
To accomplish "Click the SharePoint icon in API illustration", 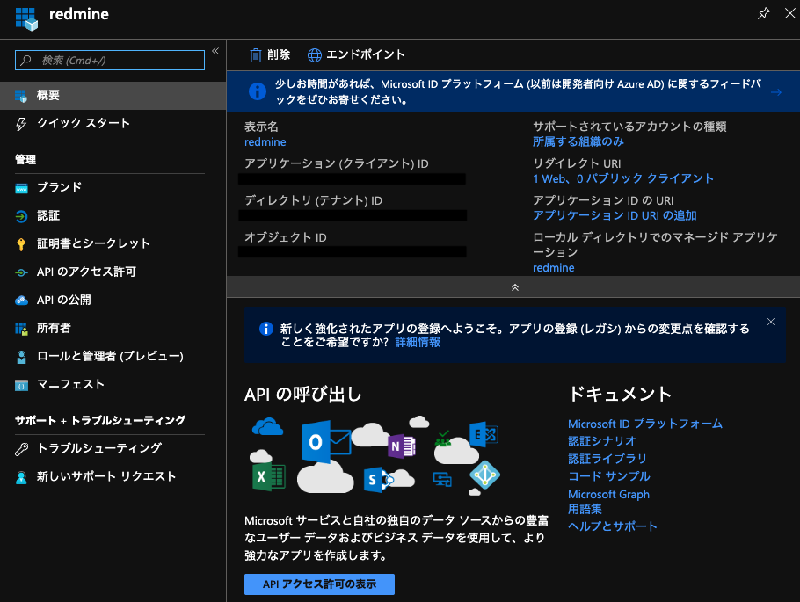I will 378,480.
